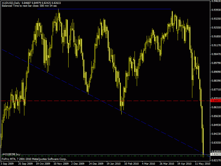This screenshot has height=166, width=221.
Task: Click the 0.91170 price axis label
Action: (x=216, y=45)
